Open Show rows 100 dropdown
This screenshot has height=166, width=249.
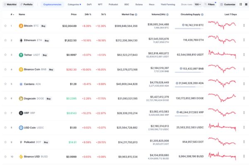[x=198, y=5]
